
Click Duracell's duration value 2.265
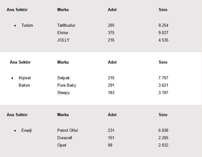pyautogui.click(x=163, y=138)
